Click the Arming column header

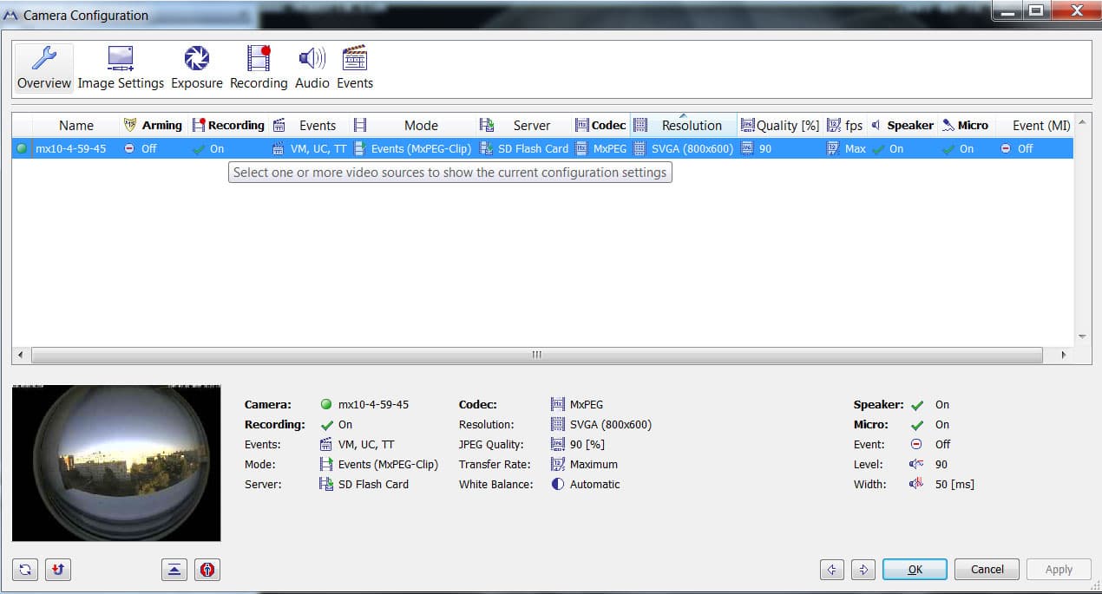pyautogui.click(x=153, y=125)
